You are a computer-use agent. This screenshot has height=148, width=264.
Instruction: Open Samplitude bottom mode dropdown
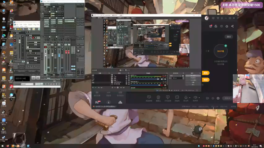(x=27, y=84)
